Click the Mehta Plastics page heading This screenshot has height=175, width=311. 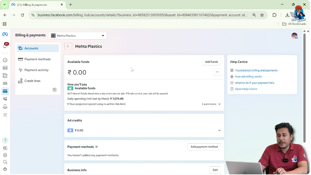tap(88, 46)
